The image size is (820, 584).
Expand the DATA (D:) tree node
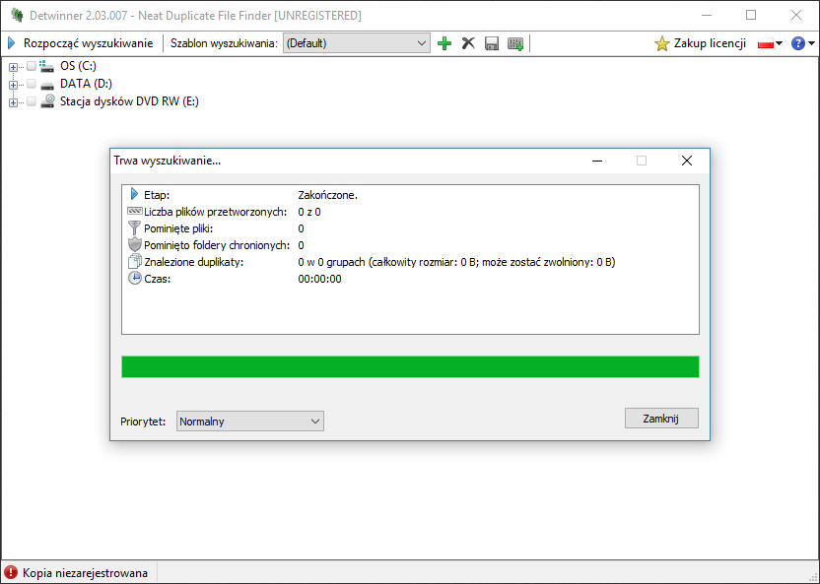point(13,85)
